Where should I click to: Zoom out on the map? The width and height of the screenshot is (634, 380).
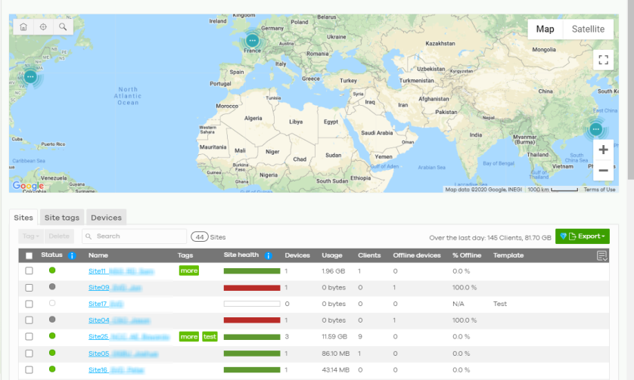603,170
